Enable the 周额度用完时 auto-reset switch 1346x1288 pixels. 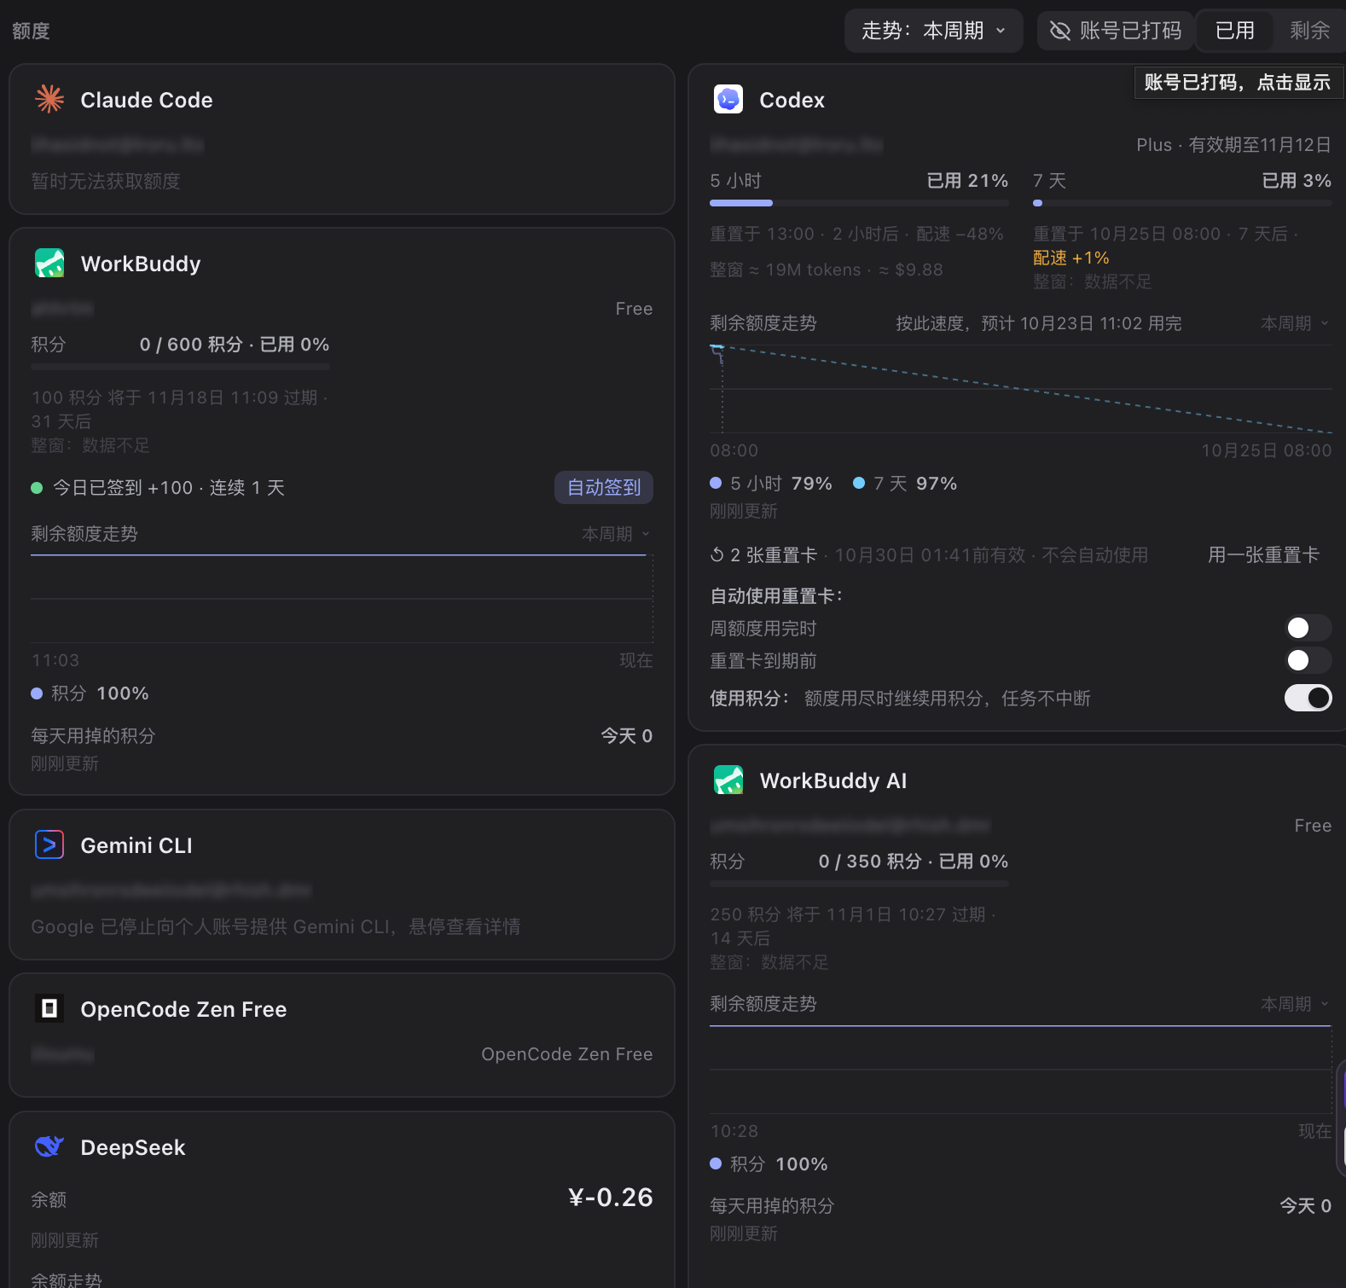tap(1308, 628)
